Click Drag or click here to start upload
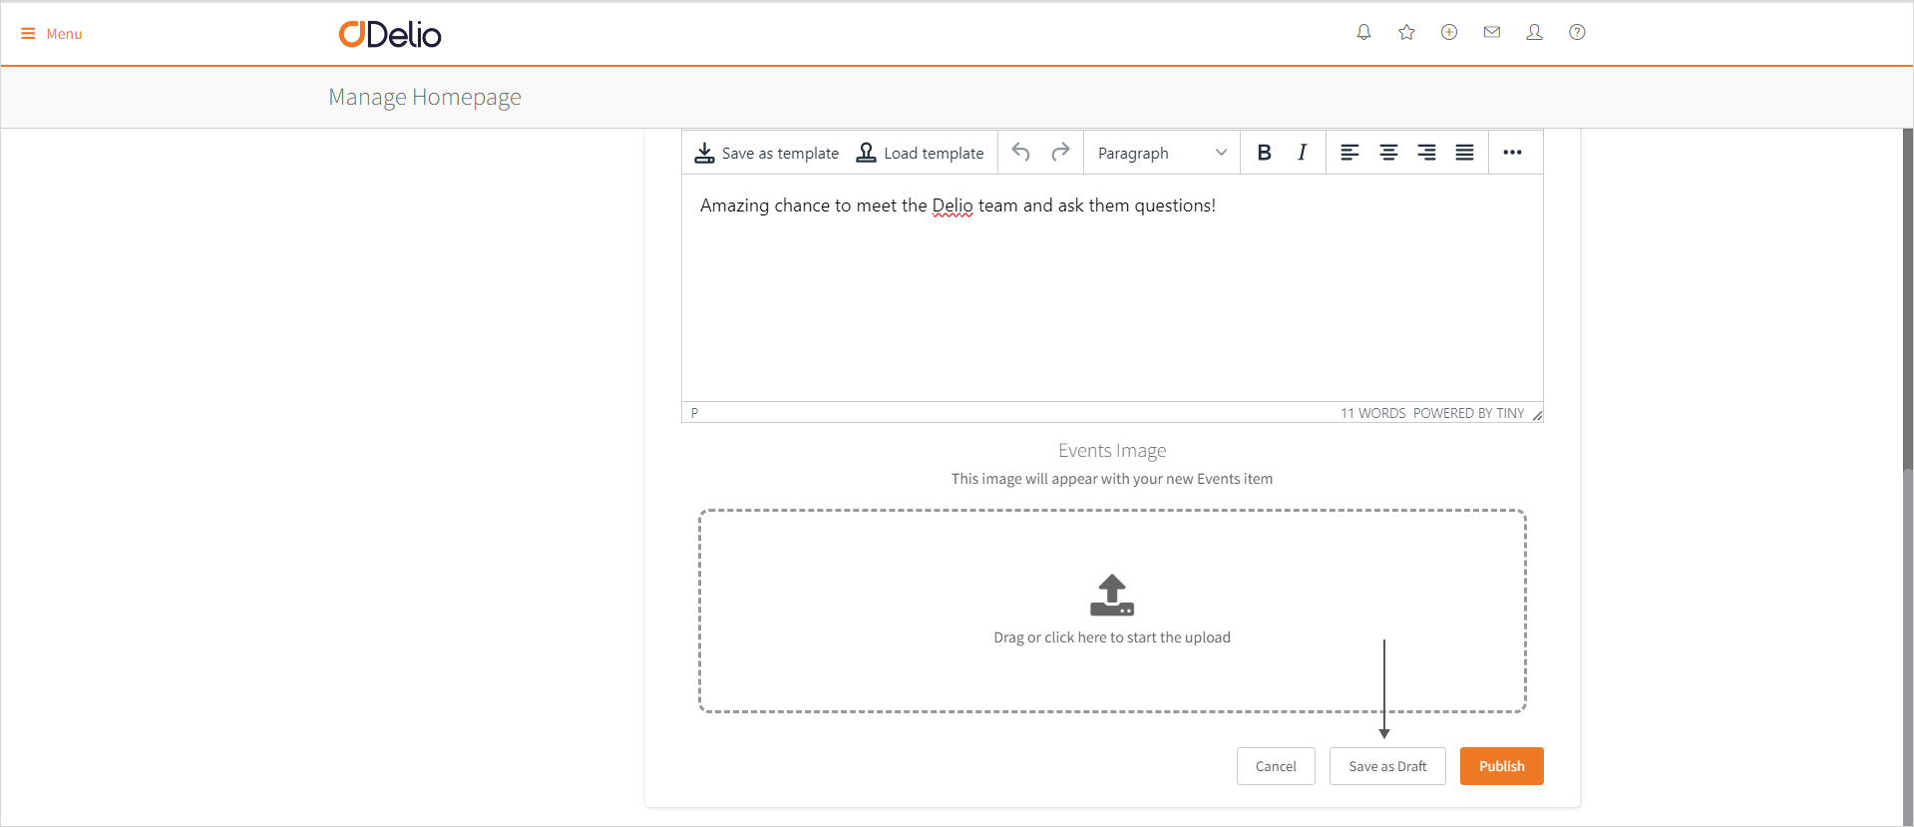The image size is (1914, 827). coord(1112,637)
